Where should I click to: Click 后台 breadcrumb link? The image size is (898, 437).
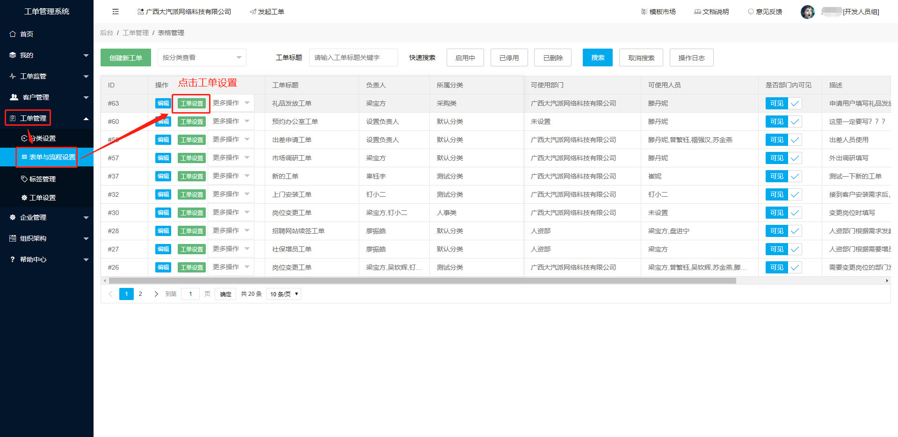click(107, 33)
